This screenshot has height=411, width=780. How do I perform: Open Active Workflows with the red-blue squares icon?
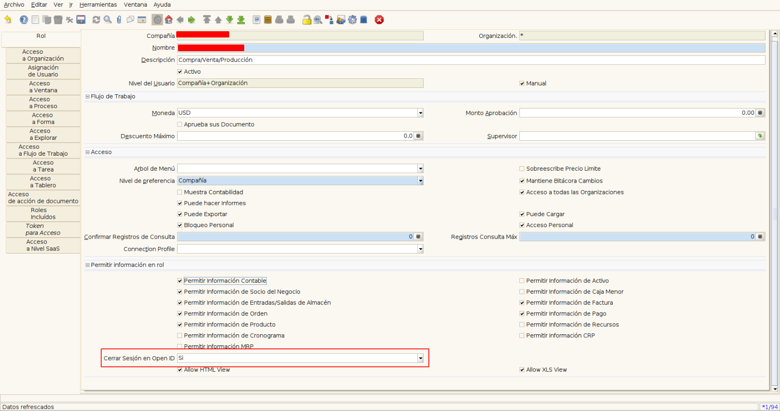(x=329, y=19)
